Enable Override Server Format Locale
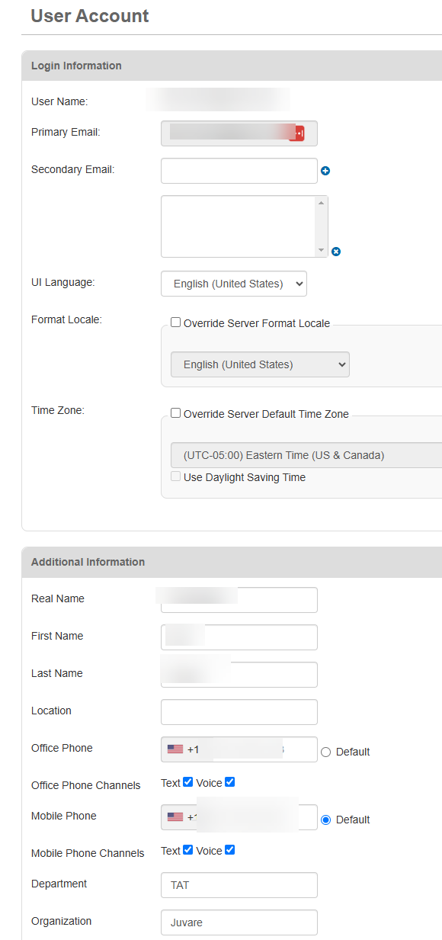Viewport: 442px width, 940px height. (x=175, y=322)
